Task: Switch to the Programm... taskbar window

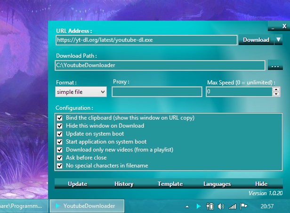Action: pos(24,206)
